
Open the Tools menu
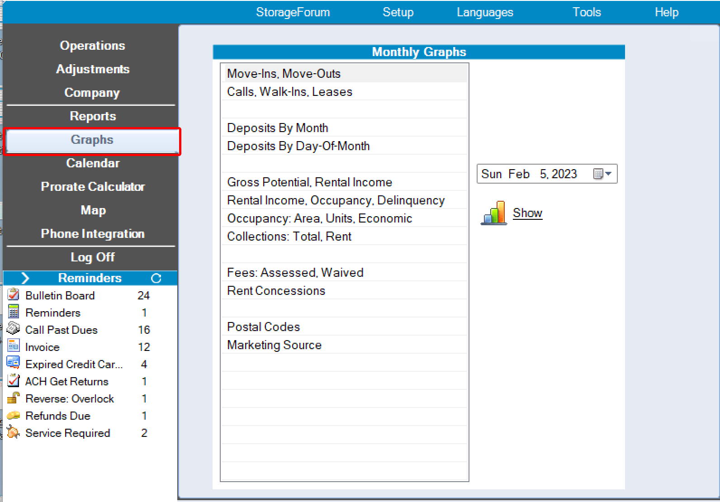point(587,12)
